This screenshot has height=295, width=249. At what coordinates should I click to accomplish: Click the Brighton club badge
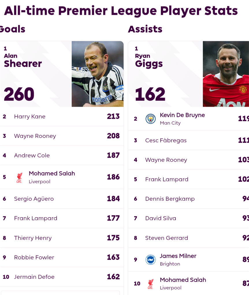(x=150, y=260)
